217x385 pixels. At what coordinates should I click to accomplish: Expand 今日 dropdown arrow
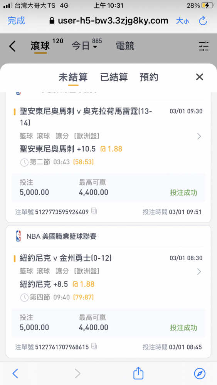[x=95, y=47]
